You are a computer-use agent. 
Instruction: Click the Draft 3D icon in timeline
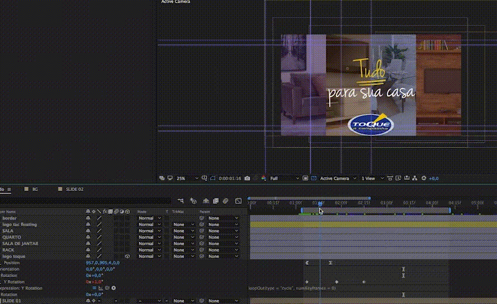193,201
